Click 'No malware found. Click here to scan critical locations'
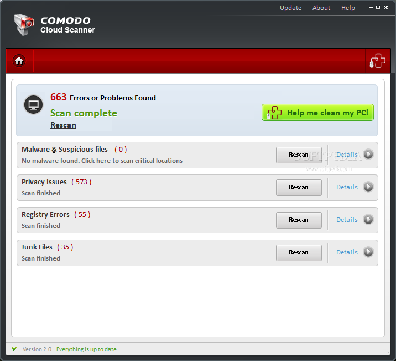 (102, 161)
